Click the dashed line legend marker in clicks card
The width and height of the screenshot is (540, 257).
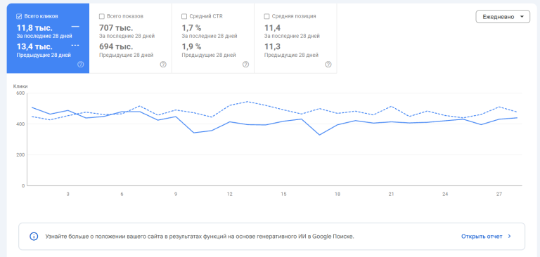coord(75,45)
